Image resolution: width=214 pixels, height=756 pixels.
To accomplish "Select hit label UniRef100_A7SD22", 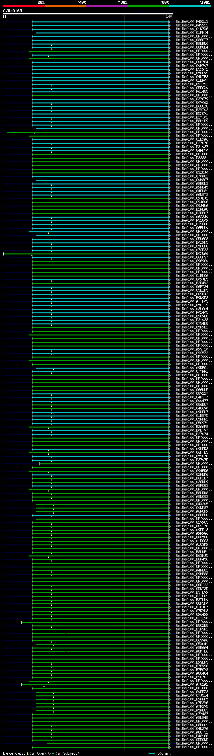I will click(192, 250).
